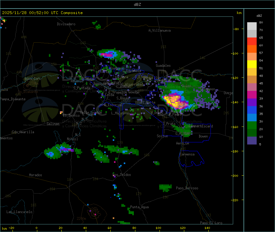Click the 100 km horizontal axis tick label

point(158,228)
